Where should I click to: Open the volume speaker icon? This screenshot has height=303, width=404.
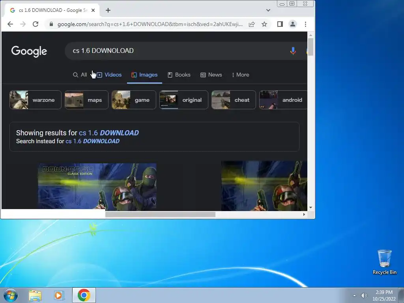coord(364,296)
